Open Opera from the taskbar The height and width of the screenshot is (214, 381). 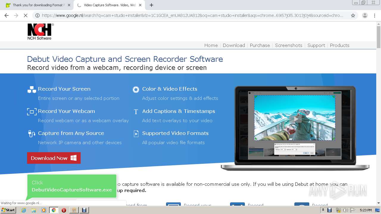click(x=64, y=210)
